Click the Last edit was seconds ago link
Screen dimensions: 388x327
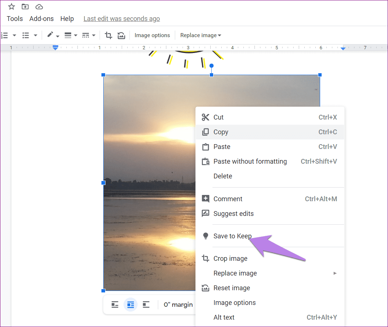click(x=121, y=18)
